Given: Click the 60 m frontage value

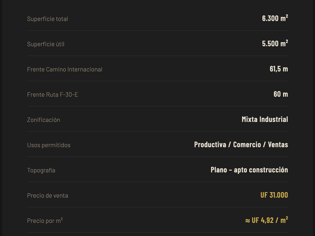Looking at the screenshot, I should click(x=280, y=94).
